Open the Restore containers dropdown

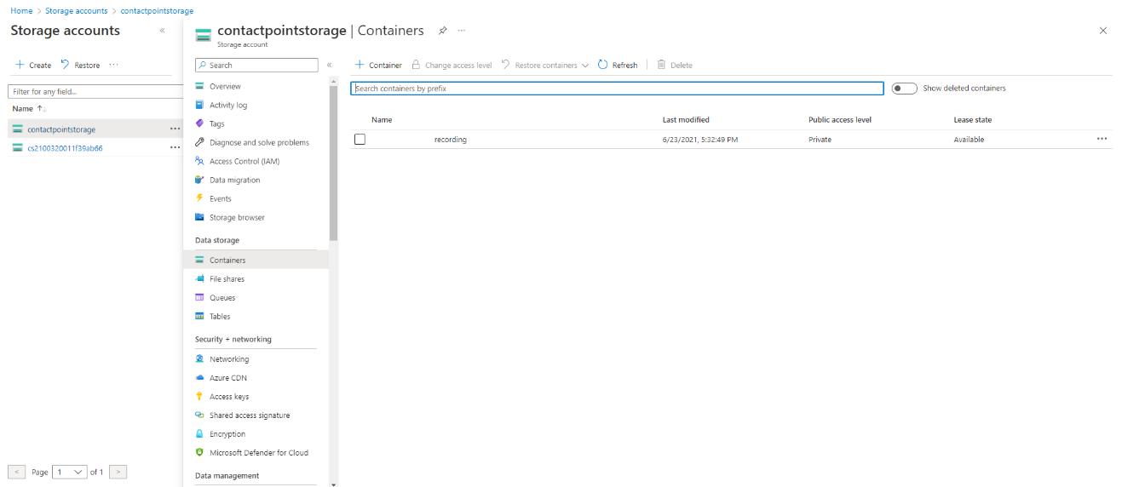[x=545, y=65]
